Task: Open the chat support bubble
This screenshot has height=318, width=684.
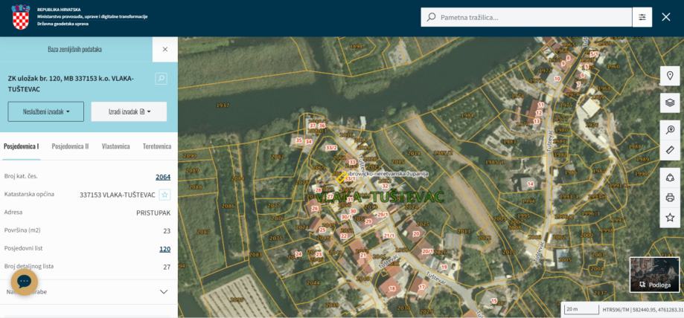Action: tap(25, 282)
